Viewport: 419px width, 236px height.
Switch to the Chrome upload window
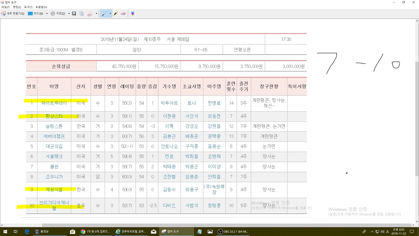coord(96,231)
